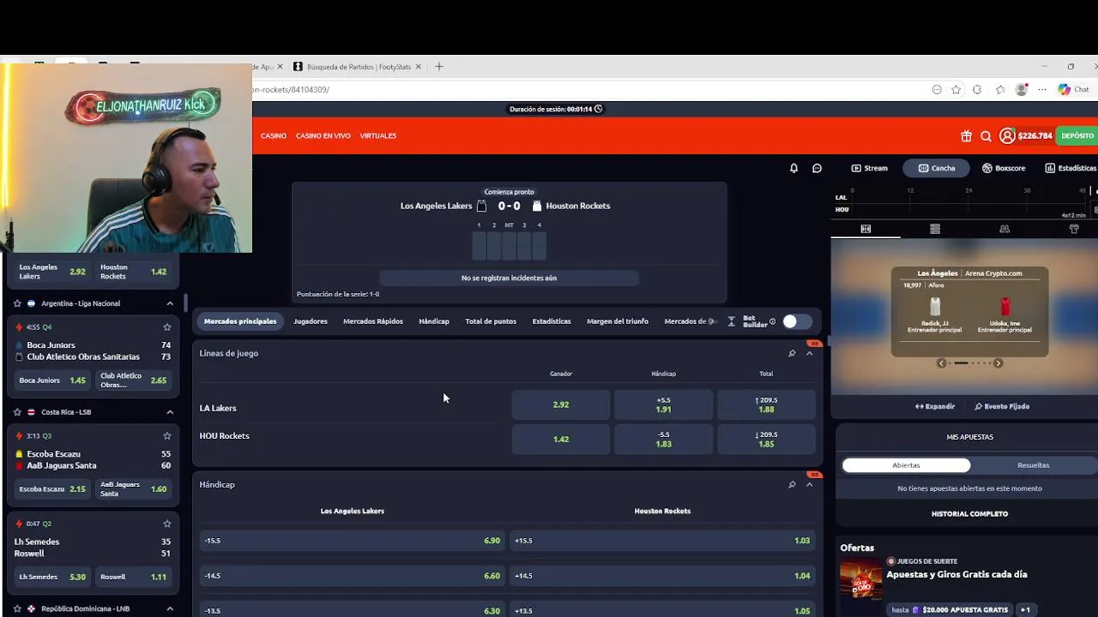Collapse Costa Rica - LSB league
This screenshot has height=617, width=1098.
point(170,412)
